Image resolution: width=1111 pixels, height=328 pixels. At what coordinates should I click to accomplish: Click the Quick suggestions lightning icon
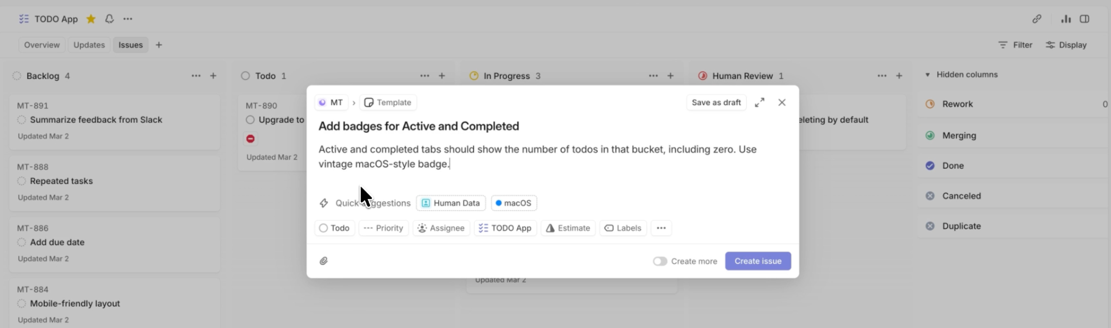click(x=324, y=203)
